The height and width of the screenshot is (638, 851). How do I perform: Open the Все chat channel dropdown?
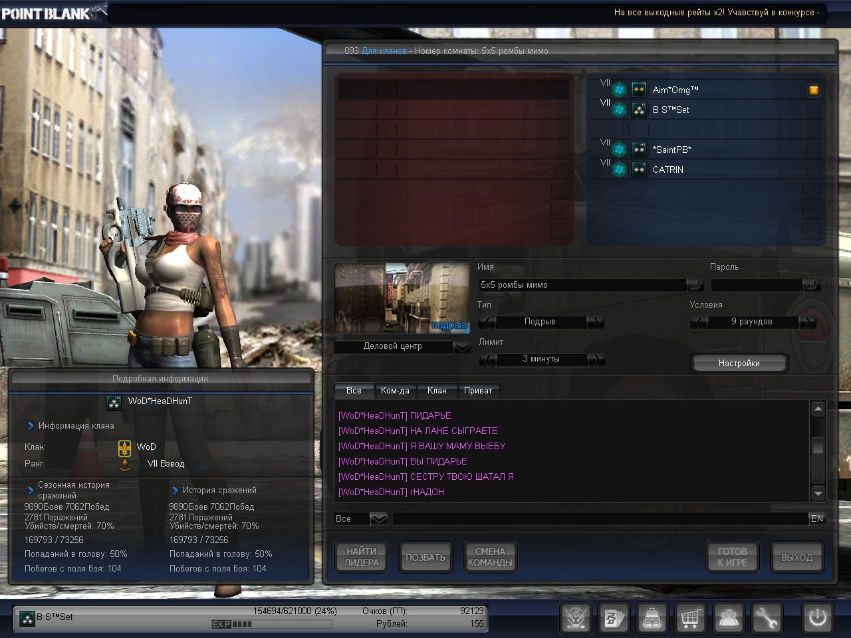click(378, 518)
